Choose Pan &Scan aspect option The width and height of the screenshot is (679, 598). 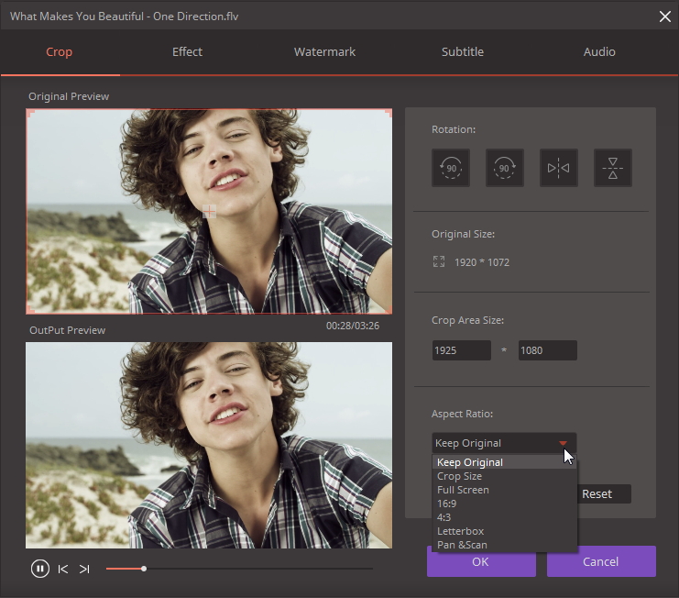tap(505, 545)
